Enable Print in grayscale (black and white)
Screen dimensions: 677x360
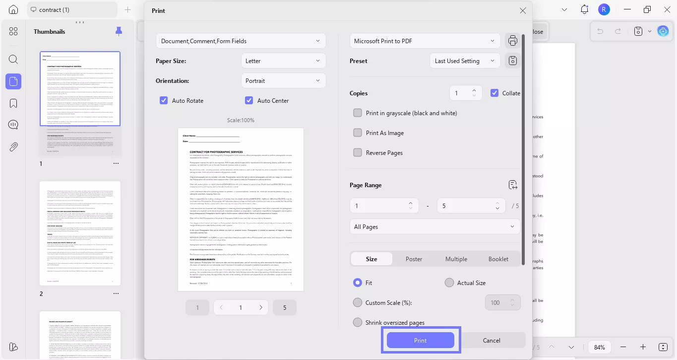point(358,113)
